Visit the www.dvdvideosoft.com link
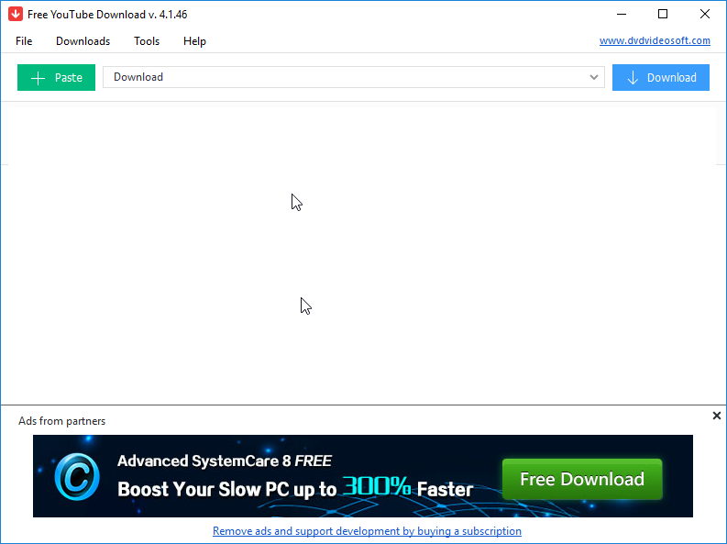The height and width of the screenshot is (544, 727). [x=655, y=40]
